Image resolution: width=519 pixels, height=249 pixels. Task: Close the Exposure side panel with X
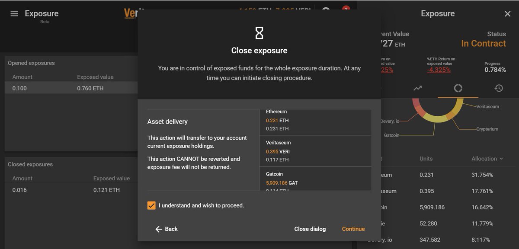point(507,14)
